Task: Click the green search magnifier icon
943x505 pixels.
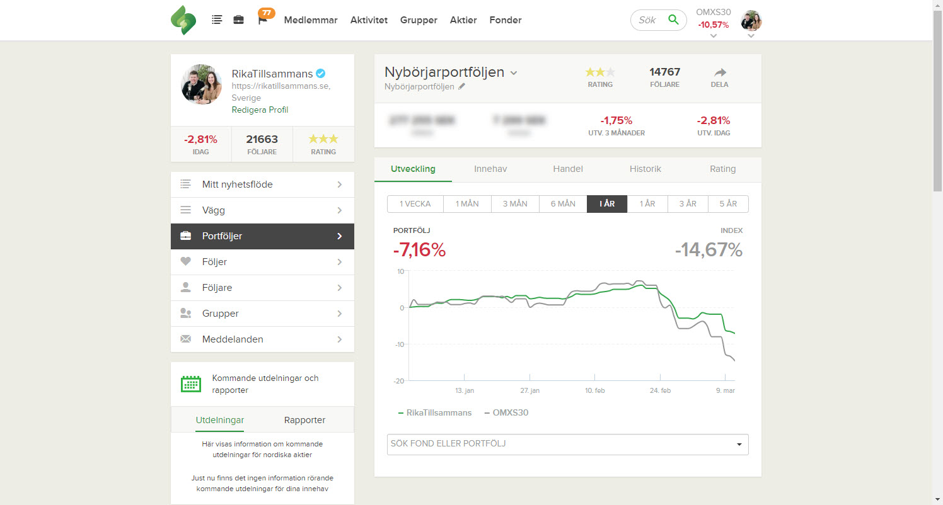Action: click(673, 20)
